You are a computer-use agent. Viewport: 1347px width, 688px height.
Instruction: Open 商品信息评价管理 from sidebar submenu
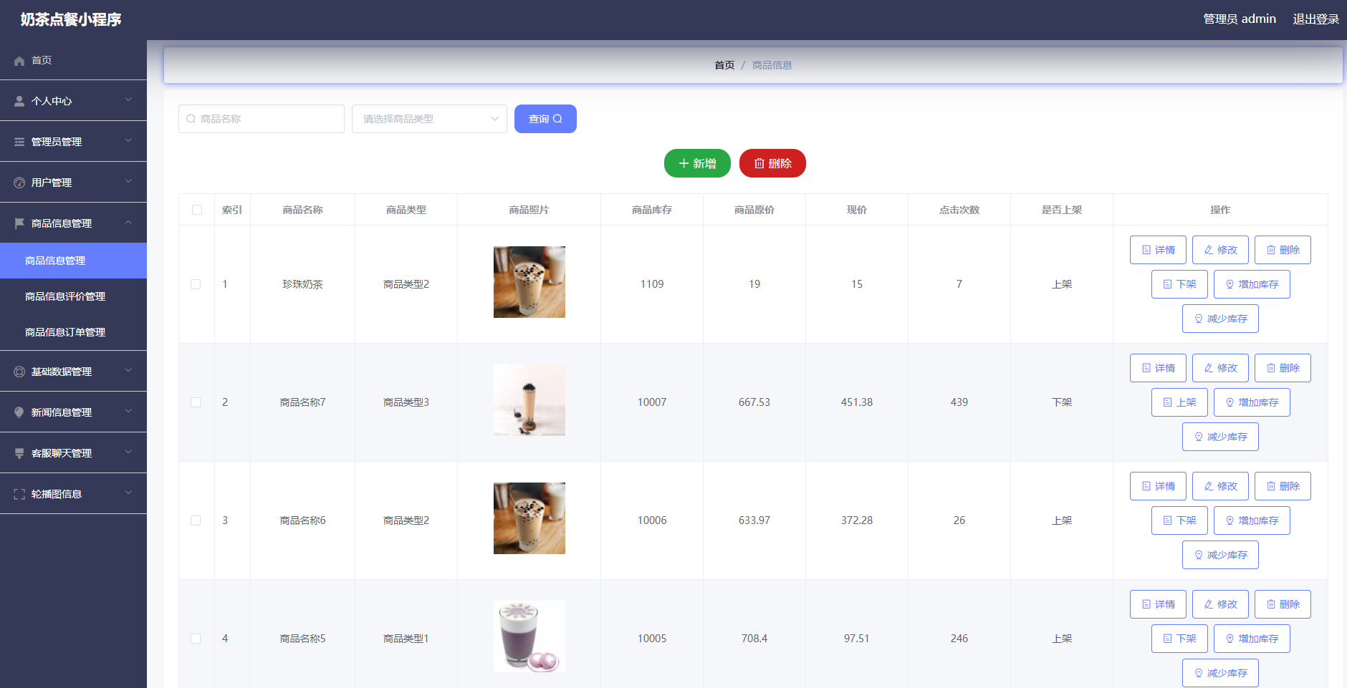pos(64,296)
